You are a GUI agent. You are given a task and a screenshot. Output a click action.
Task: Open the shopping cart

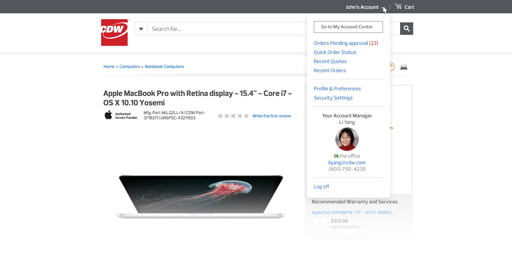pos(404,7)
